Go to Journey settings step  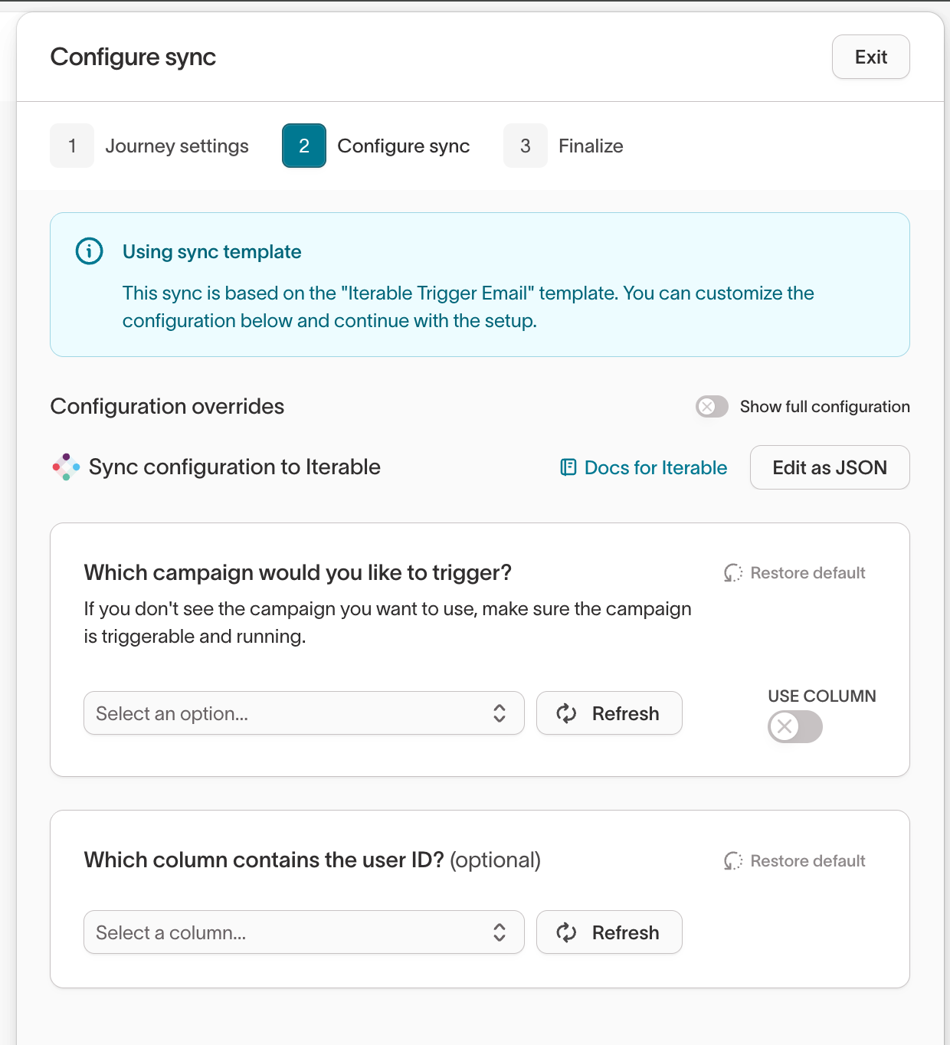(176, 146)
